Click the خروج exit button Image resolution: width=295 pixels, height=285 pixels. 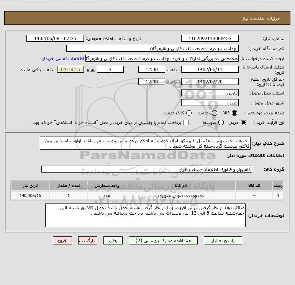tap(62, 241)
